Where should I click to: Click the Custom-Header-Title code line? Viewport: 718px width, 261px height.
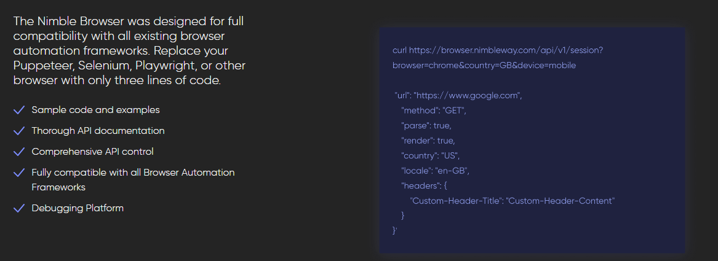coord(513,201)
